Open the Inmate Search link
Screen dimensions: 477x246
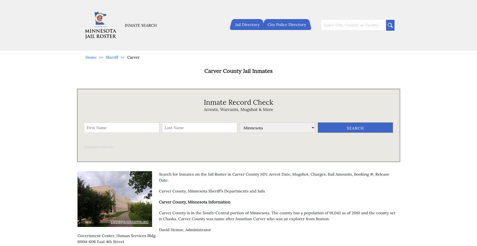pyautogui.click(x=140, y=25)
